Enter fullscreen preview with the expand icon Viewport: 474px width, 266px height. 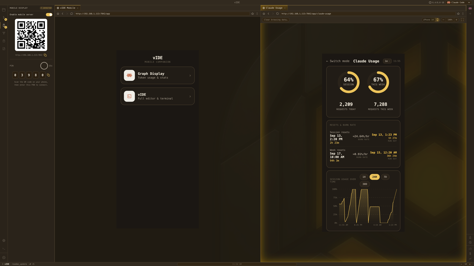click(x=462, y=20)
